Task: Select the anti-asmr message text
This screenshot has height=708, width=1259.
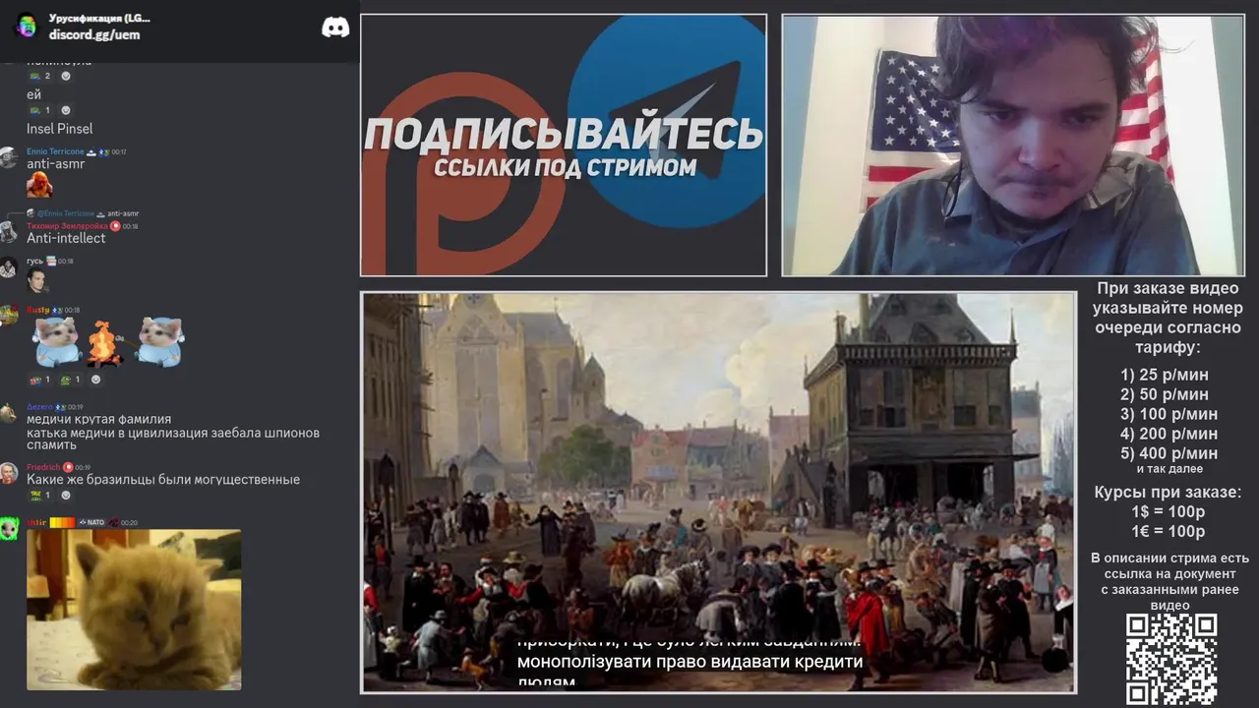Action: 56,164
